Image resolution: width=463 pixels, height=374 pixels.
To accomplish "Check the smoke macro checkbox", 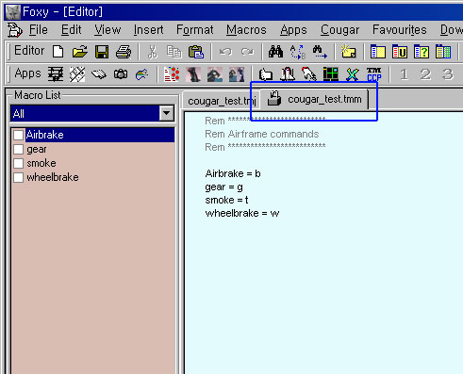I will [18, 163].
